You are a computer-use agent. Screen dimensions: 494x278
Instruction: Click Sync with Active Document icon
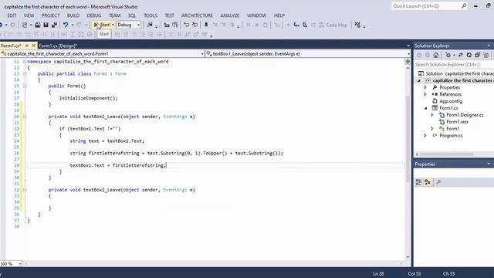(x=460, y=55)
